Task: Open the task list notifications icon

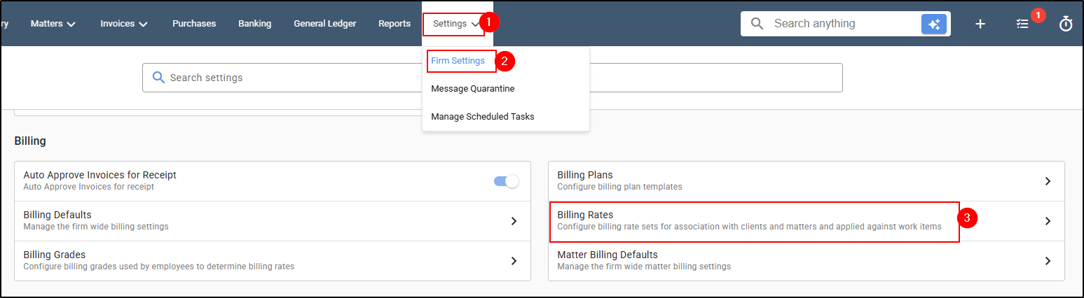Action: point(1022,24)
